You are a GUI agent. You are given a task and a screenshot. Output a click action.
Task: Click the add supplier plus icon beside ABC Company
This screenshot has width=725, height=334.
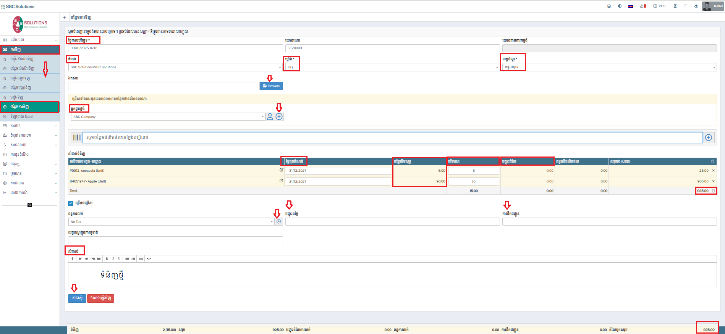[279, 117]
